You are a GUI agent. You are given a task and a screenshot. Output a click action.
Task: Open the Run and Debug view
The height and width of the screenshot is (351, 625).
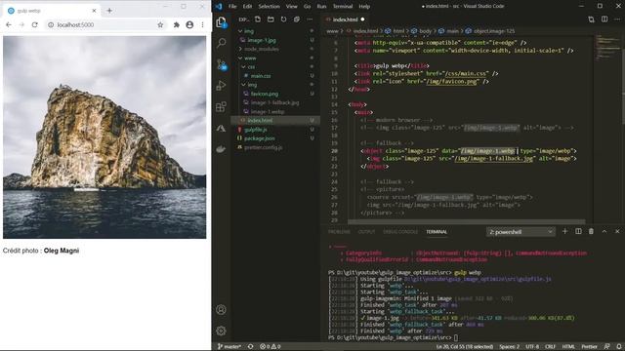pos(222,86)
